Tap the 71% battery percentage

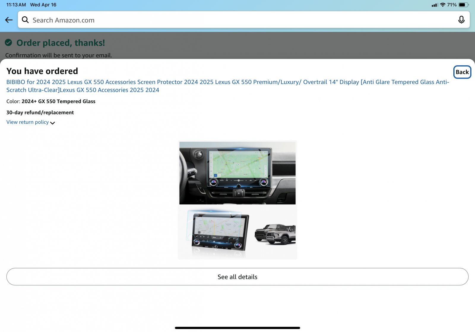[452, 5]
